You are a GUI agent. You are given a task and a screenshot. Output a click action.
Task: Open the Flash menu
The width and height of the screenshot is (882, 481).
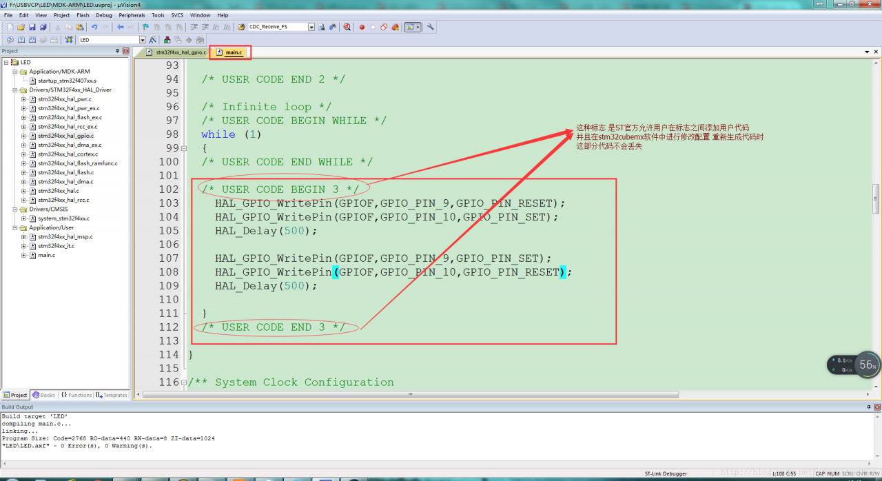pyautogui.click(x=83, y=14)
